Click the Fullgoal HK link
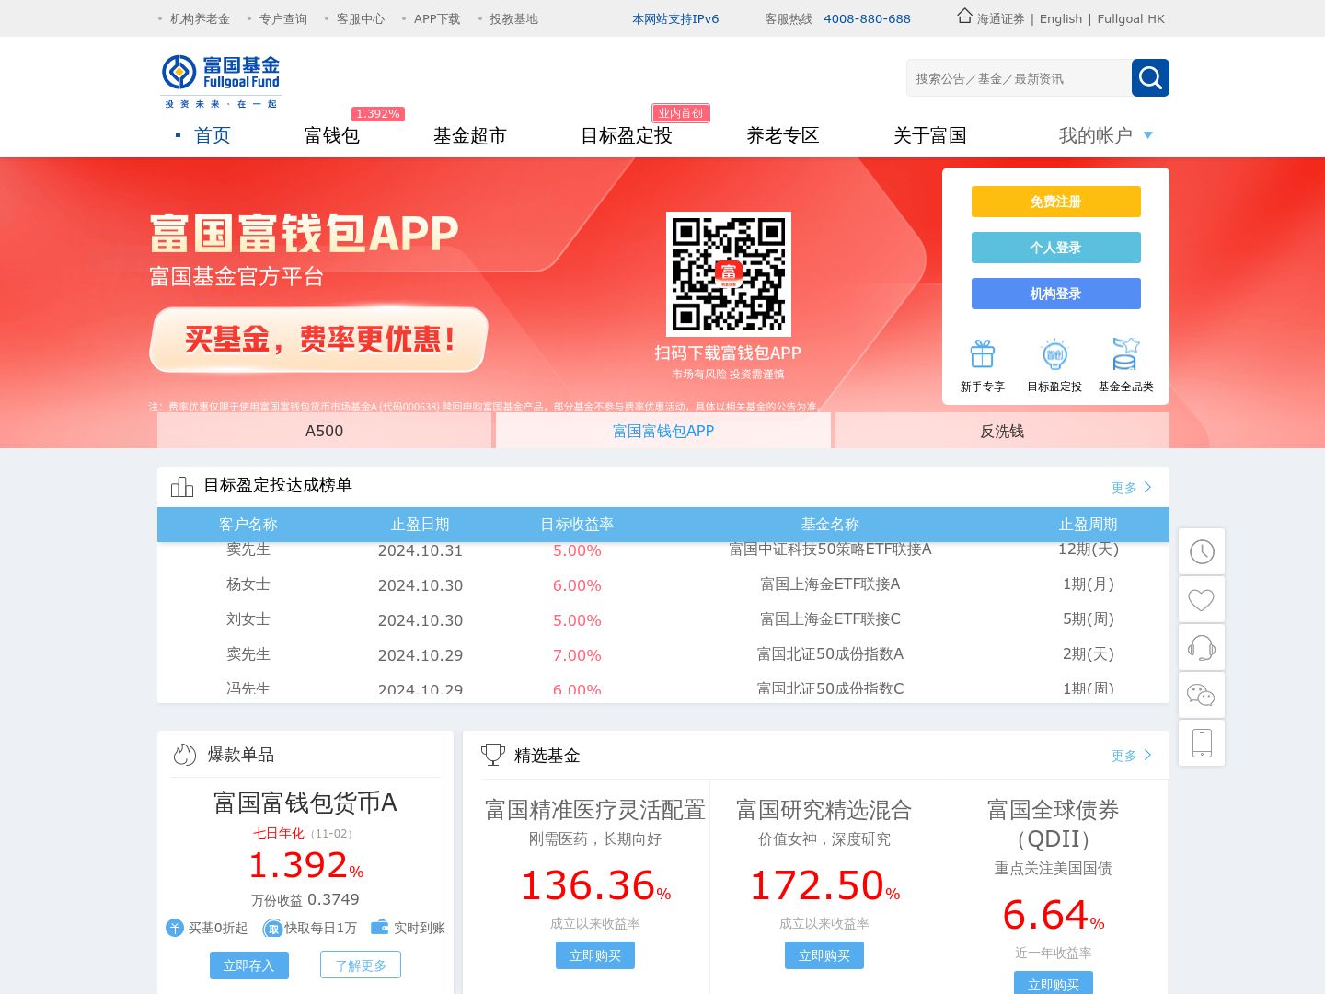This screenshot has width=1325, height=994. pos(1131,18)
